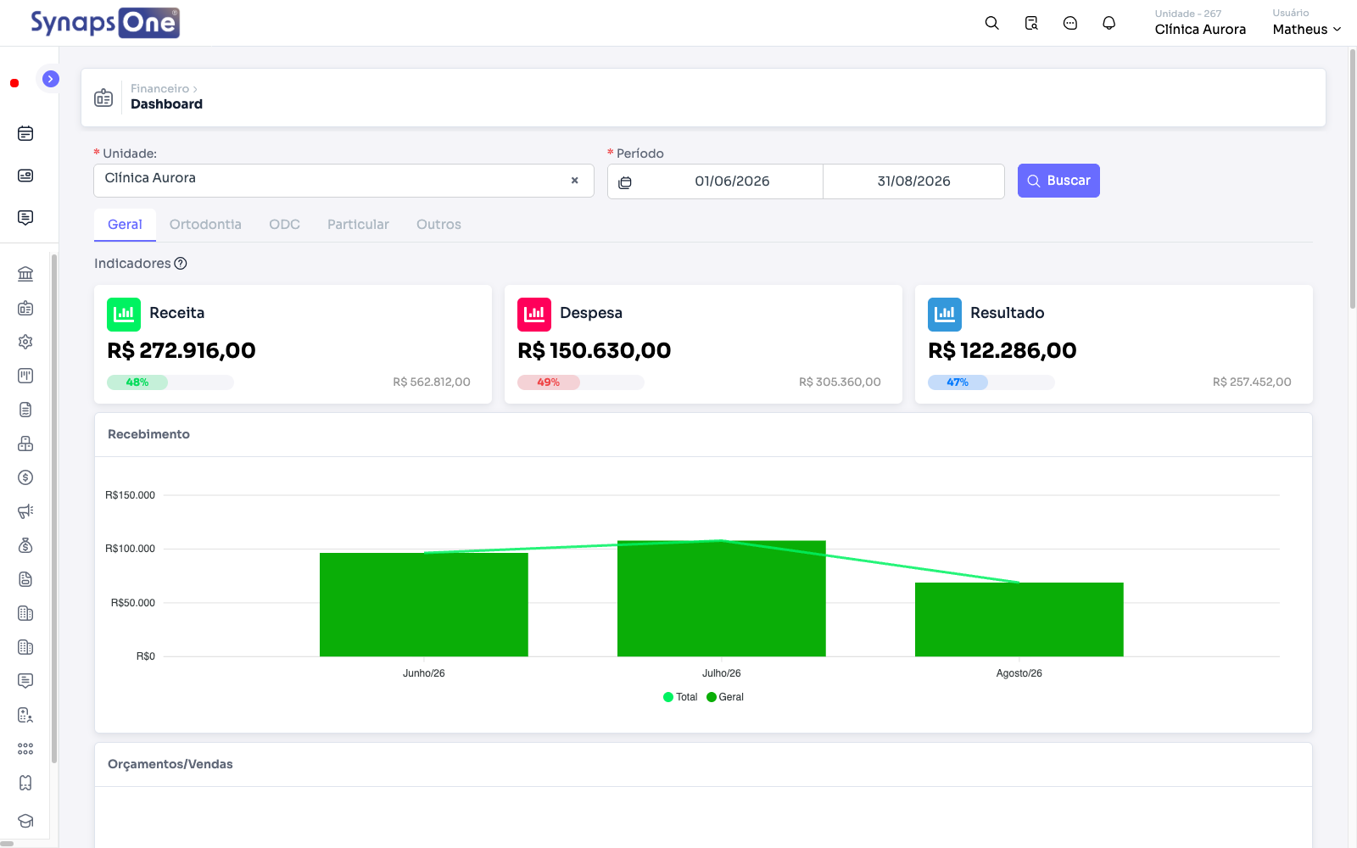Click the R$ 257.452,00 target amount
1357x848 pixels.
coord(1252,382)
